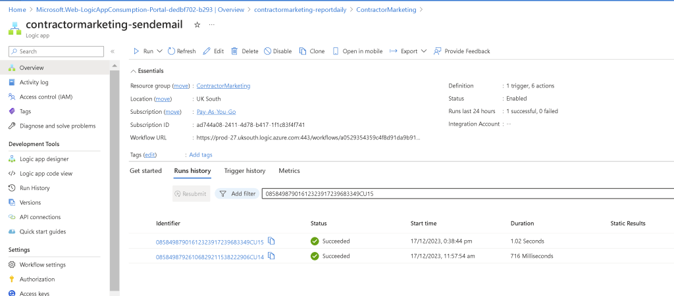
Task: Open the Export dropdown chevron
Action: pos(424,51)
